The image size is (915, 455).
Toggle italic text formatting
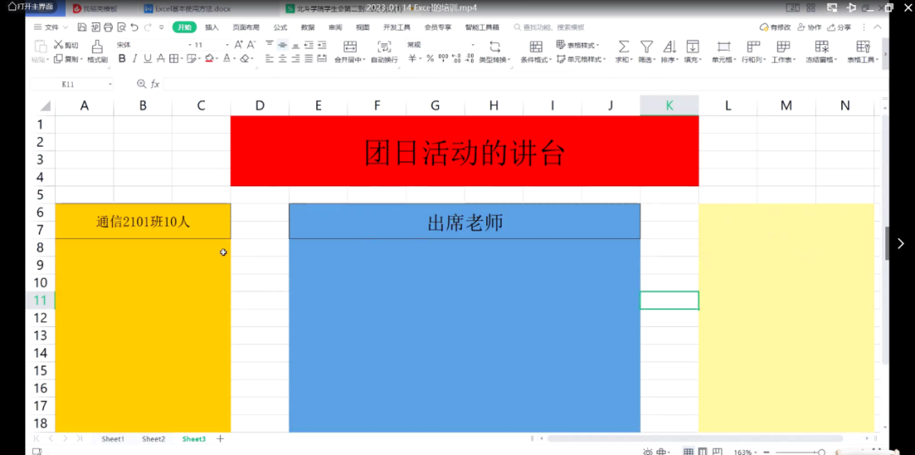135,59
